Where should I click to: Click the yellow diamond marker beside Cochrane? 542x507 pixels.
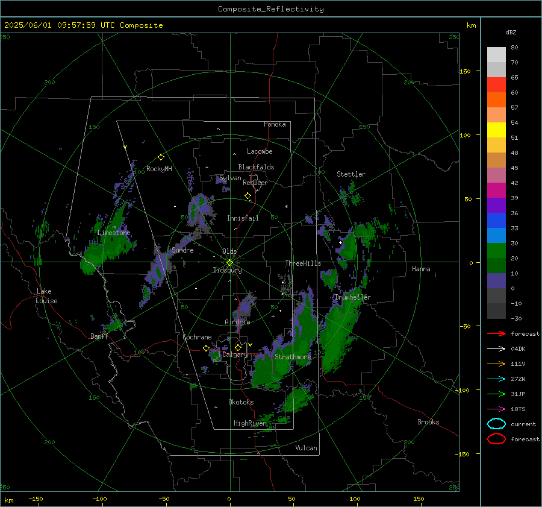206,348
